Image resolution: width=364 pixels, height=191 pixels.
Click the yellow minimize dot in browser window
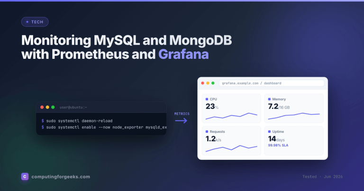tap(208, 83)
